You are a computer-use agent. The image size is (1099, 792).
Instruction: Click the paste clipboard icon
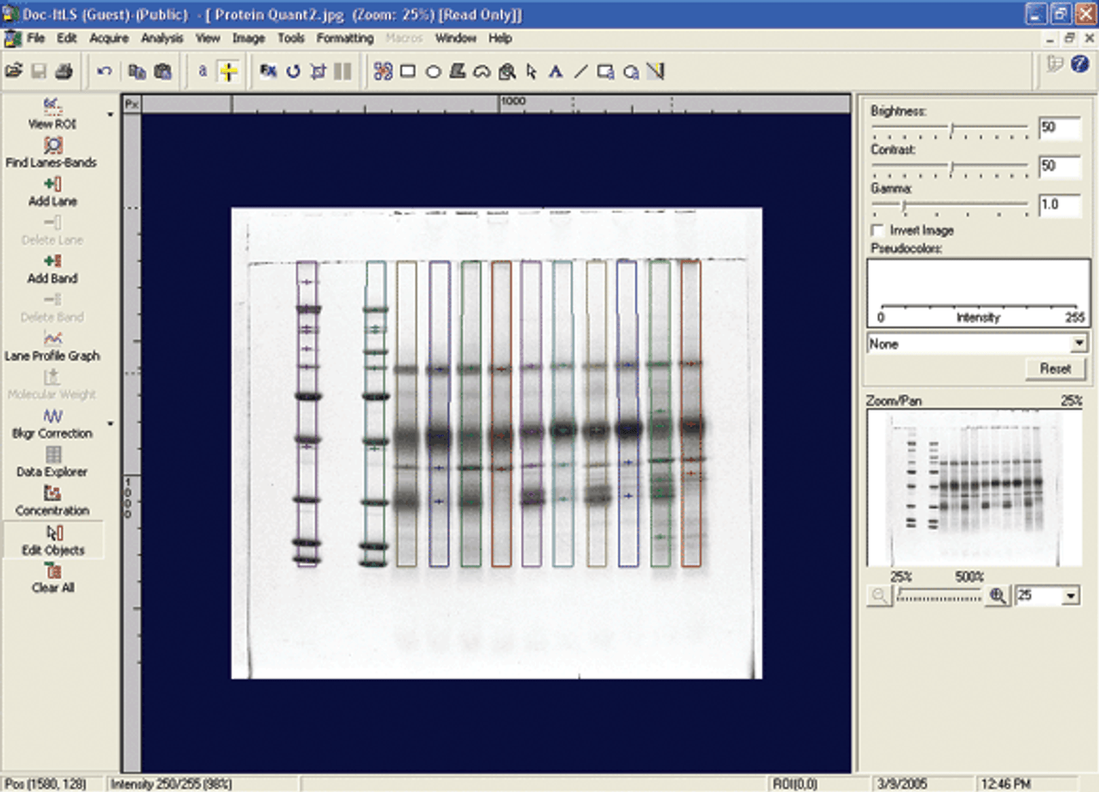(x=162, y=71)
